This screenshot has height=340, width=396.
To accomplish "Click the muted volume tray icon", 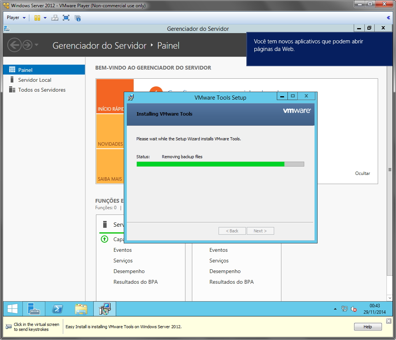I will pos(354,309).
